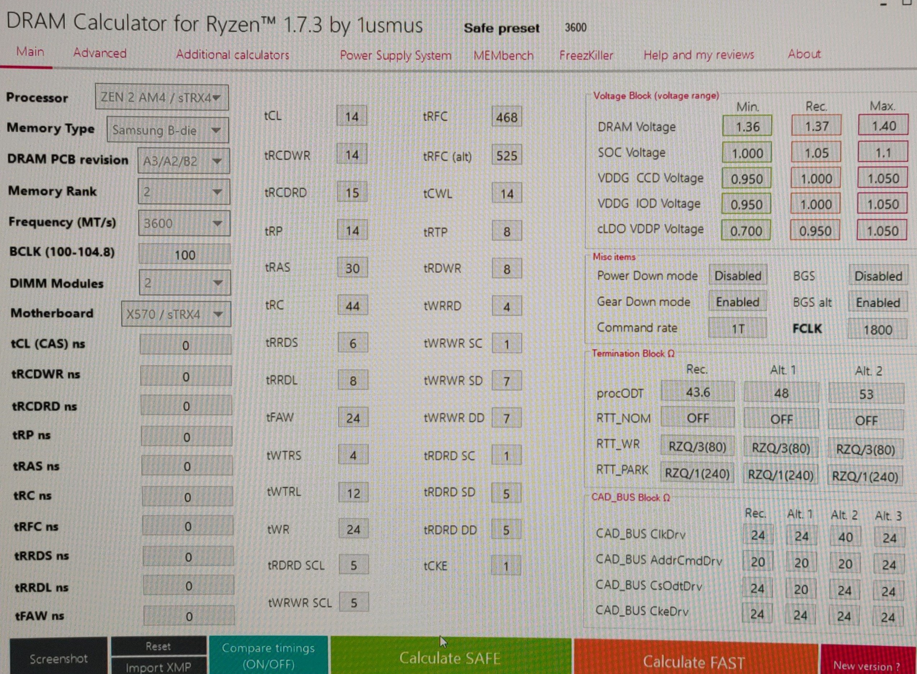Click the tCL value 14
Screen dimensions: 917x674
(352, 116)
